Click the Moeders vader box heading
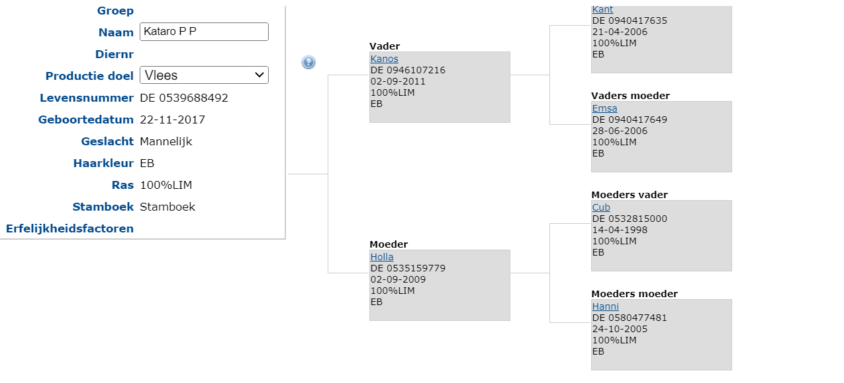The width and height of the screenshot is (844, 383). [629, 195]
